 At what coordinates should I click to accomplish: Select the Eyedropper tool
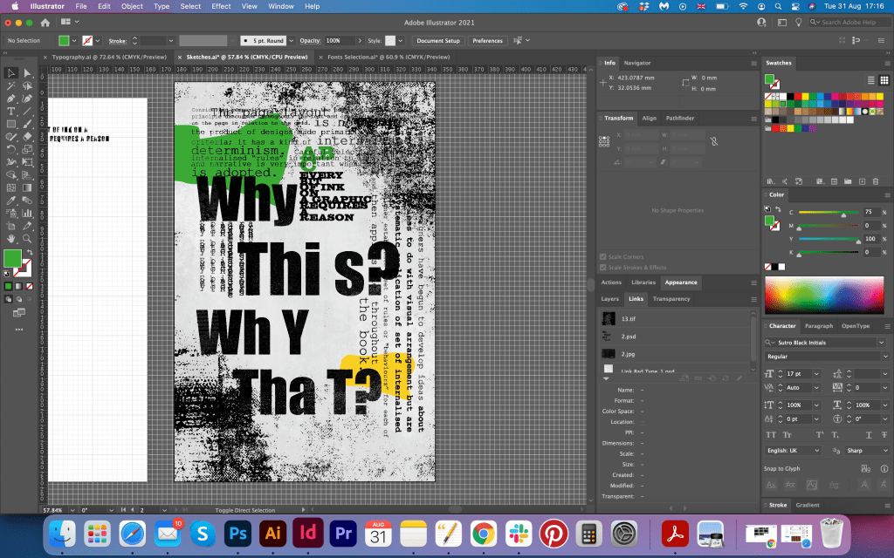click(11, 201)
